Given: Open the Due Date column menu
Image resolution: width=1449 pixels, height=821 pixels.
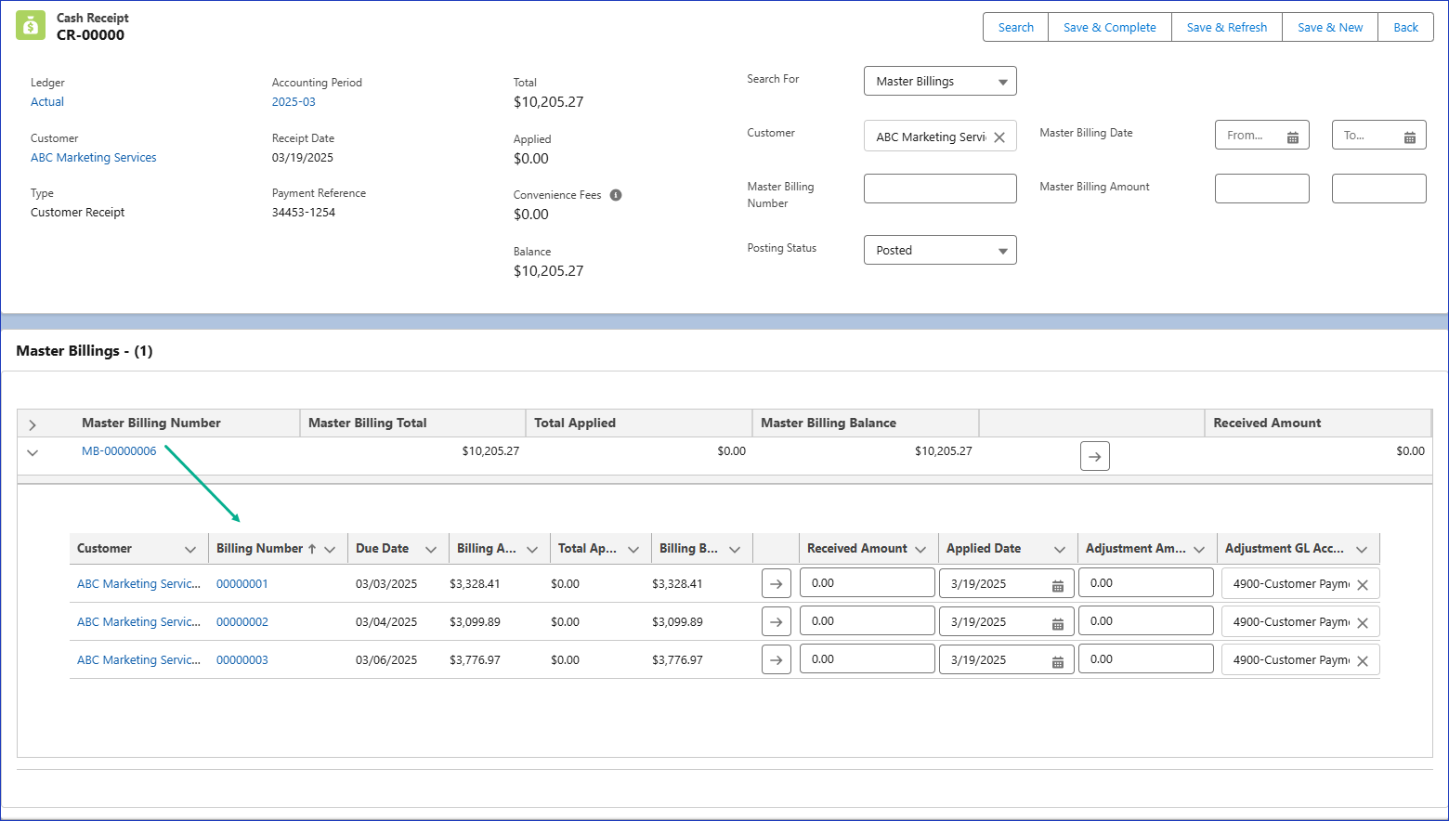Looking at the screenshot, I should click(431, 550).
